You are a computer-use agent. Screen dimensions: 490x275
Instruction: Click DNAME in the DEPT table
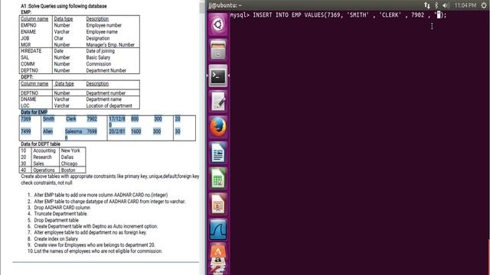coord(28,99)
